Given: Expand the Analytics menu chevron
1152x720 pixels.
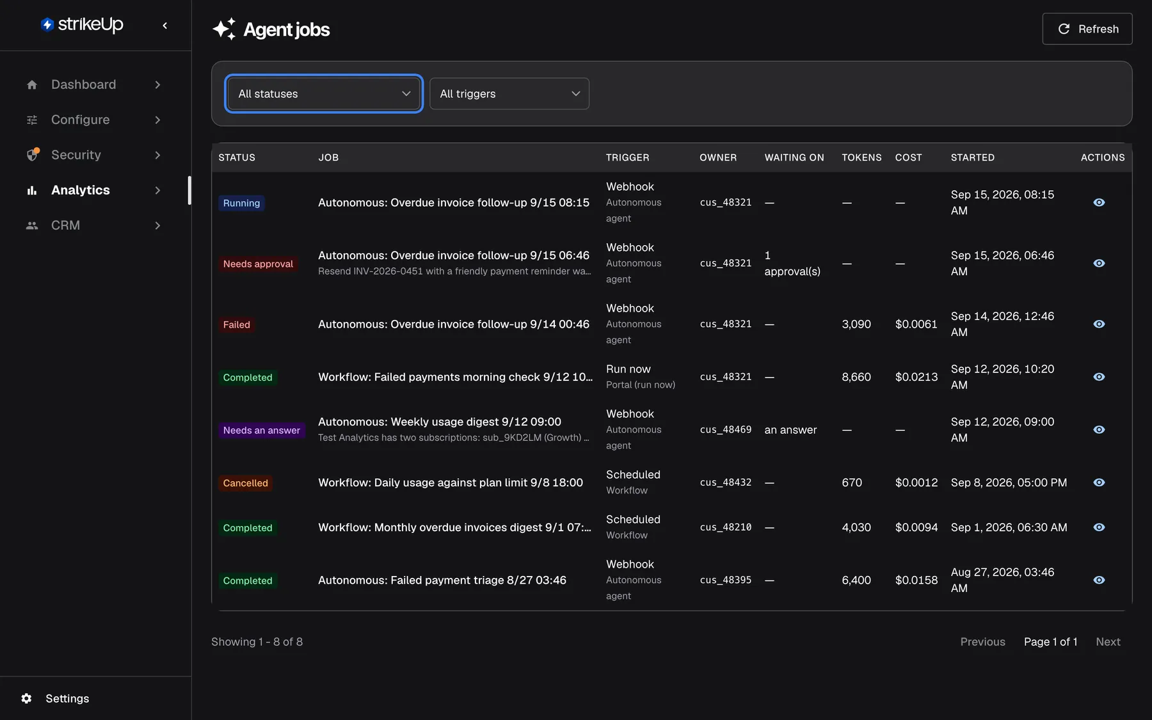Looking at the screenshot, I should (x=157, y=190).
